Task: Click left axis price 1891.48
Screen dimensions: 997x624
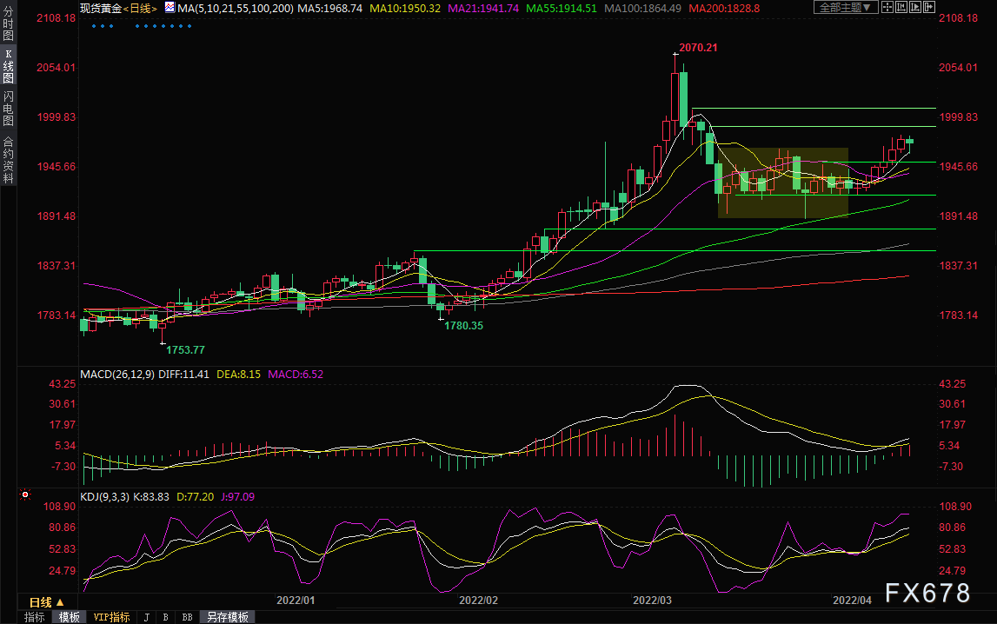Action: (56, 216)
